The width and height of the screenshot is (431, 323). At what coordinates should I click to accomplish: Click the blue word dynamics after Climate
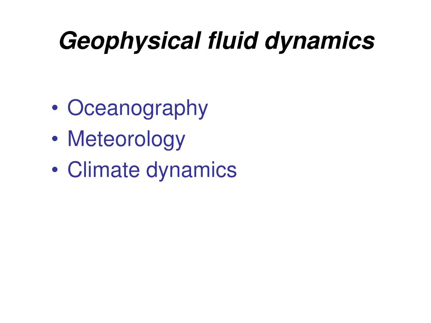tap(192, 170)
